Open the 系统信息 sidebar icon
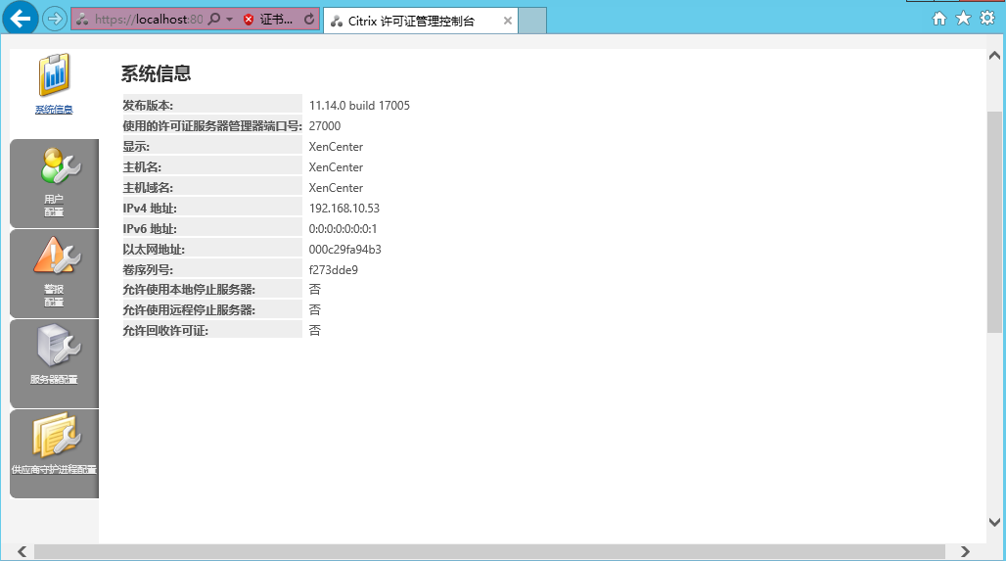The height and width of the screenshot is (561, 1006). click(x=54, y=75)
